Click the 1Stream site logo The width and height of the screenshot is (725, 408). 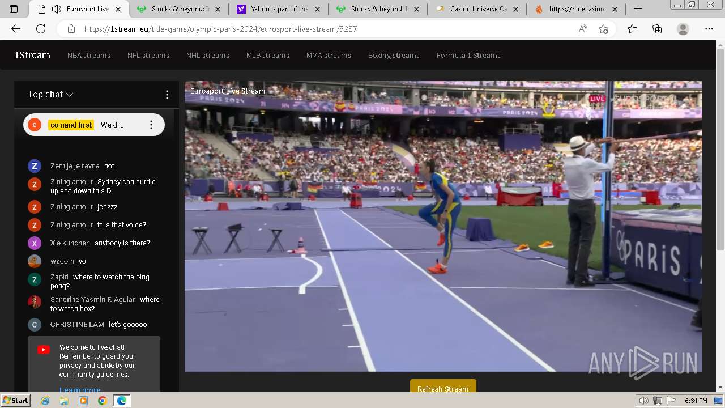[x=32, y=55]
